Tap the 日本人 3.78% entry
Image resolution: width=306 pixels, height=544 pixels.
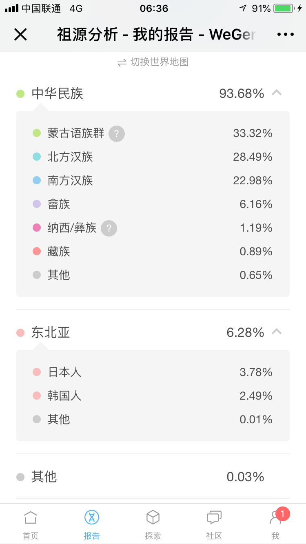click(153, 372)
